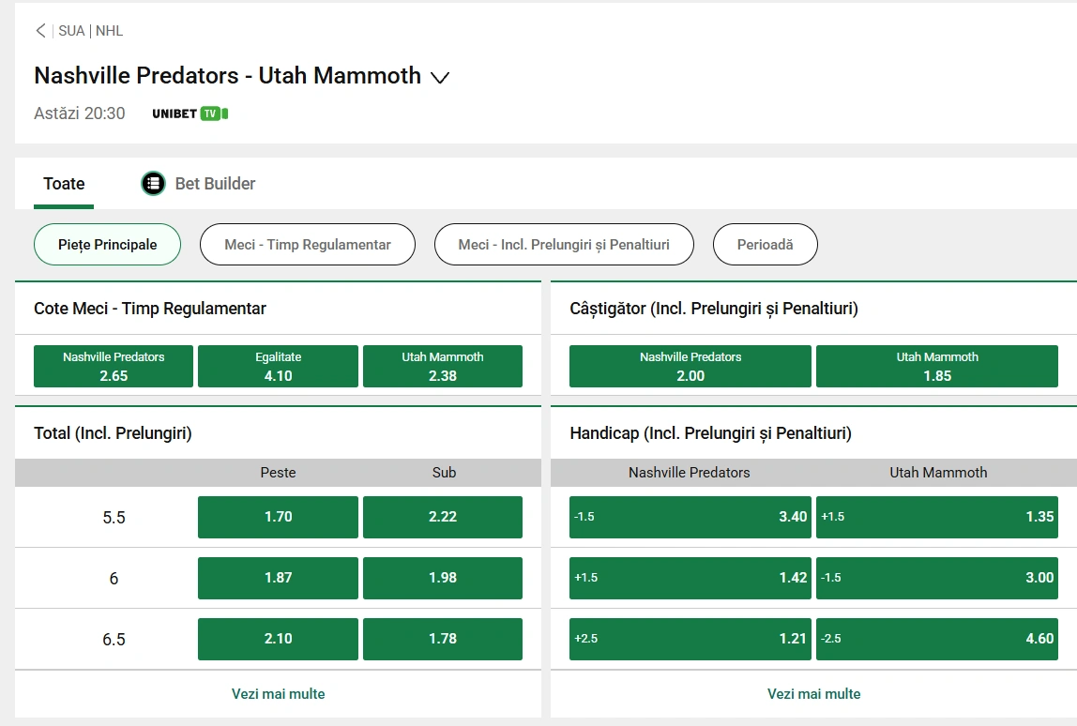This screenshot has width=1077, height=726.
Task: Click the back arrow beside SUA
Action: tap(40, 31)
